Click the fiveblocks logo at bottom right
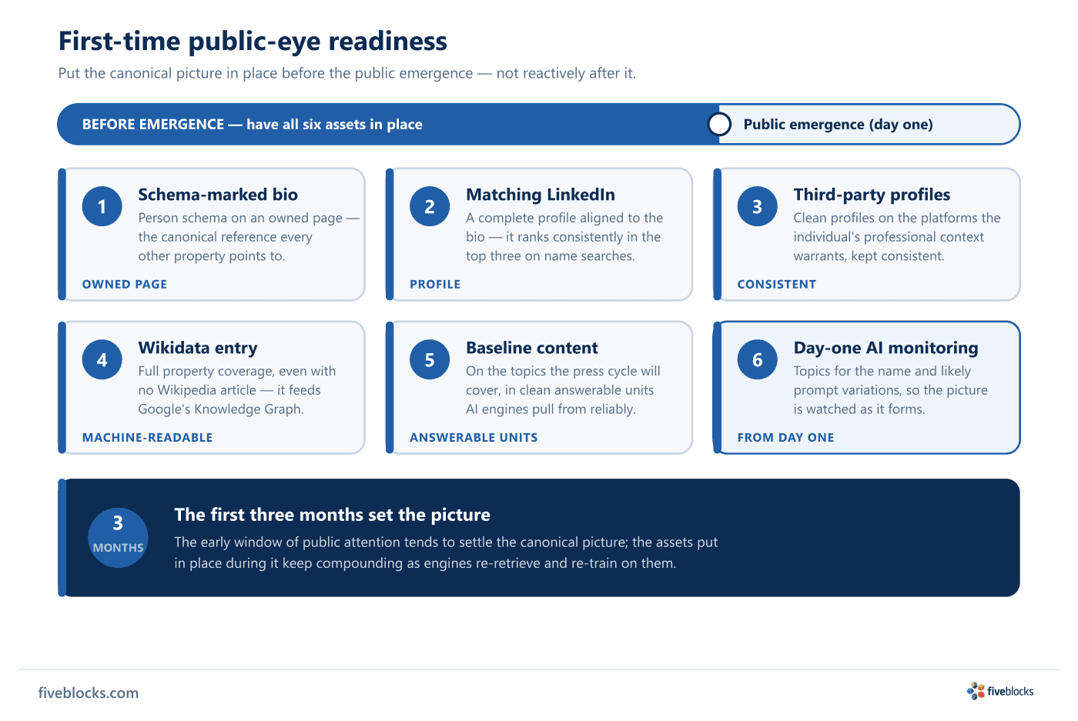This screenshot has width=1078, height=721. pyautogui.click(x=1000, y=691)
